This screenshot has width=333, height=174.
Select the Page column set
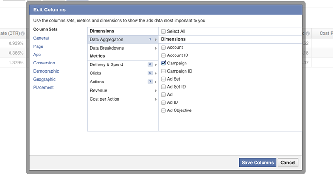[38, 46]
